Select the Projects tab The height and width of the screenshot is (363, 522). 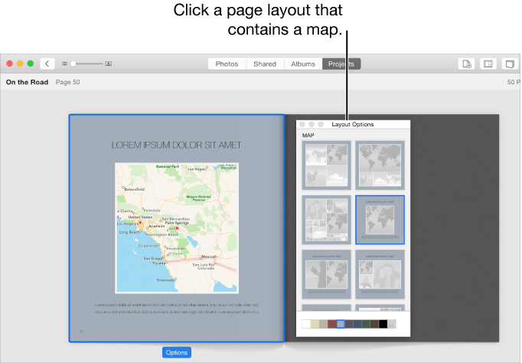click(x=341, y=64)
